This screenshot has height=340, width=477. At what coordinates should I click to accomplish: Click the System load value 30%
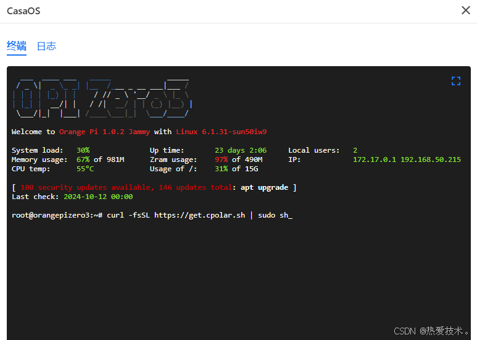coord(83,150)
